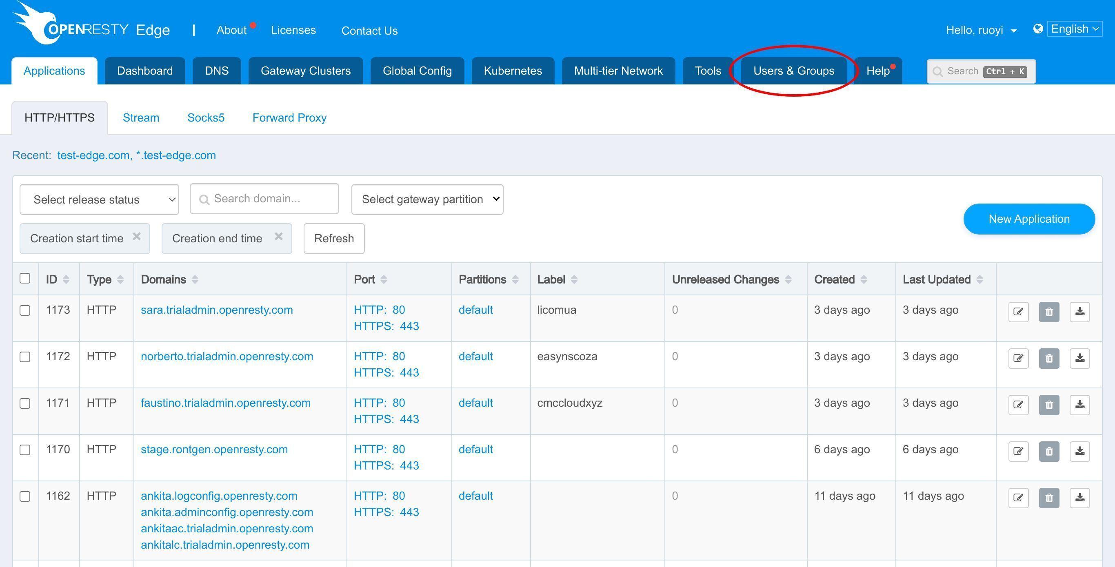Expand Select gateway partition dropdown

[x=427, y=199]
